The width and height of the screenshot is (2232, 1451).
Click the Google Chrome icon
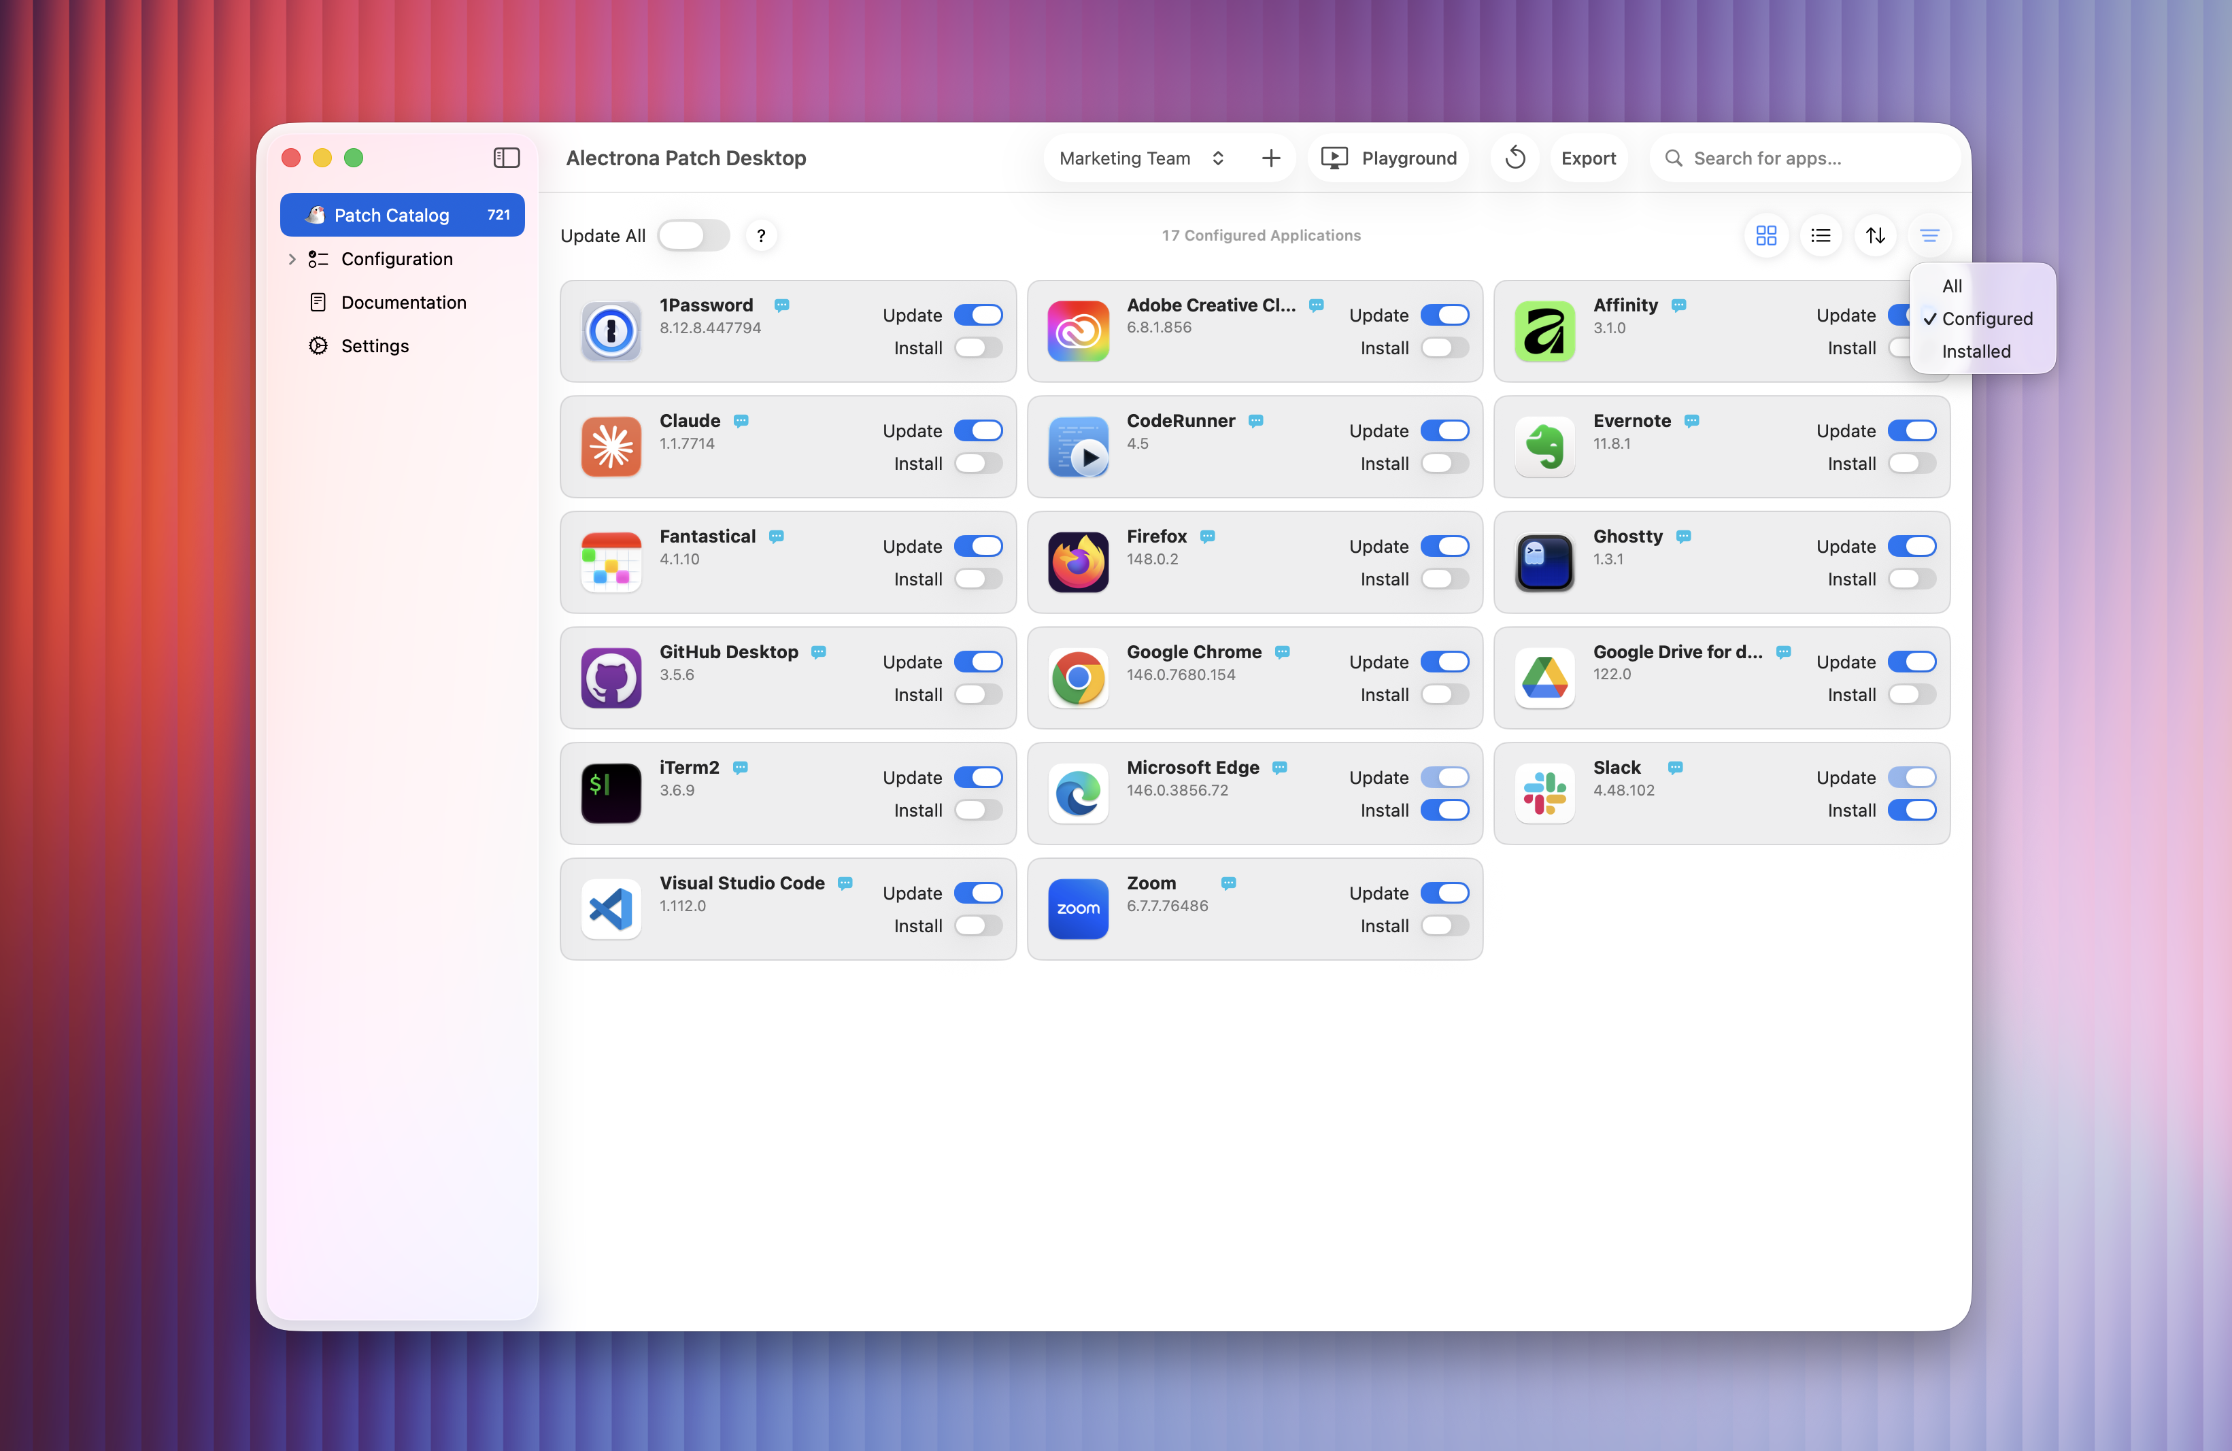pyautogui.click(x=1077, y=678)
